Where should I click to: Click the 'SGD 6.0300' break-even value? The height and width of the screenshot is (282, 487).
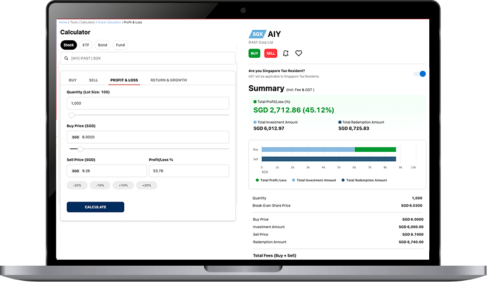click(x=412, y=206)
